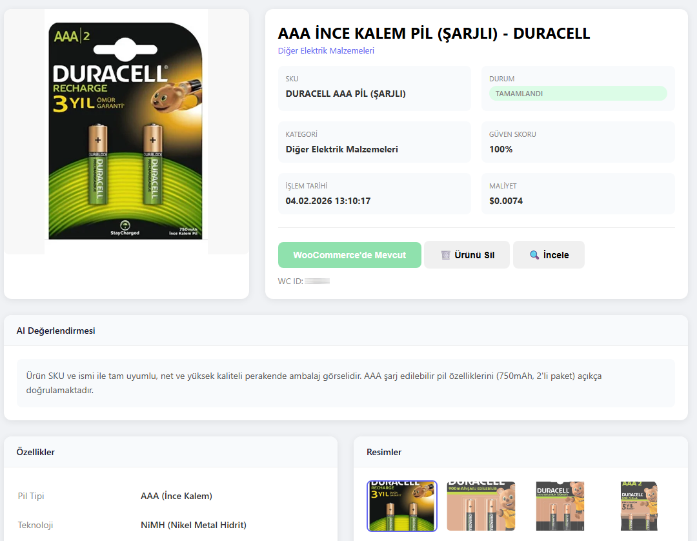This screenshot has height=541, width=697.
Task: Click the SKU value DURACELL AAA PİL (ŞARJLI)
Action: (x=345, y=94)
